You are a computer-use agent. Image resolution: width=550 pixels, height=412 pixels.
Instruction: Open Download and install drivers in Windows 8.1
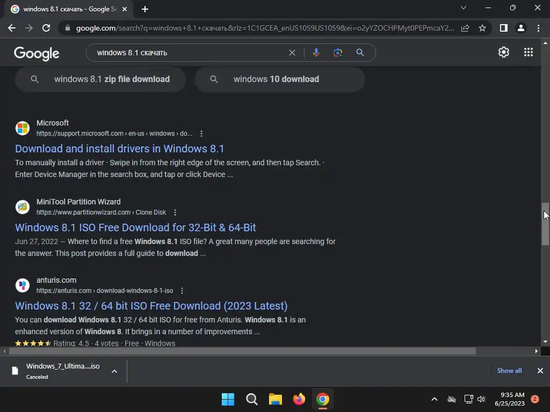(x=119, y=149)
